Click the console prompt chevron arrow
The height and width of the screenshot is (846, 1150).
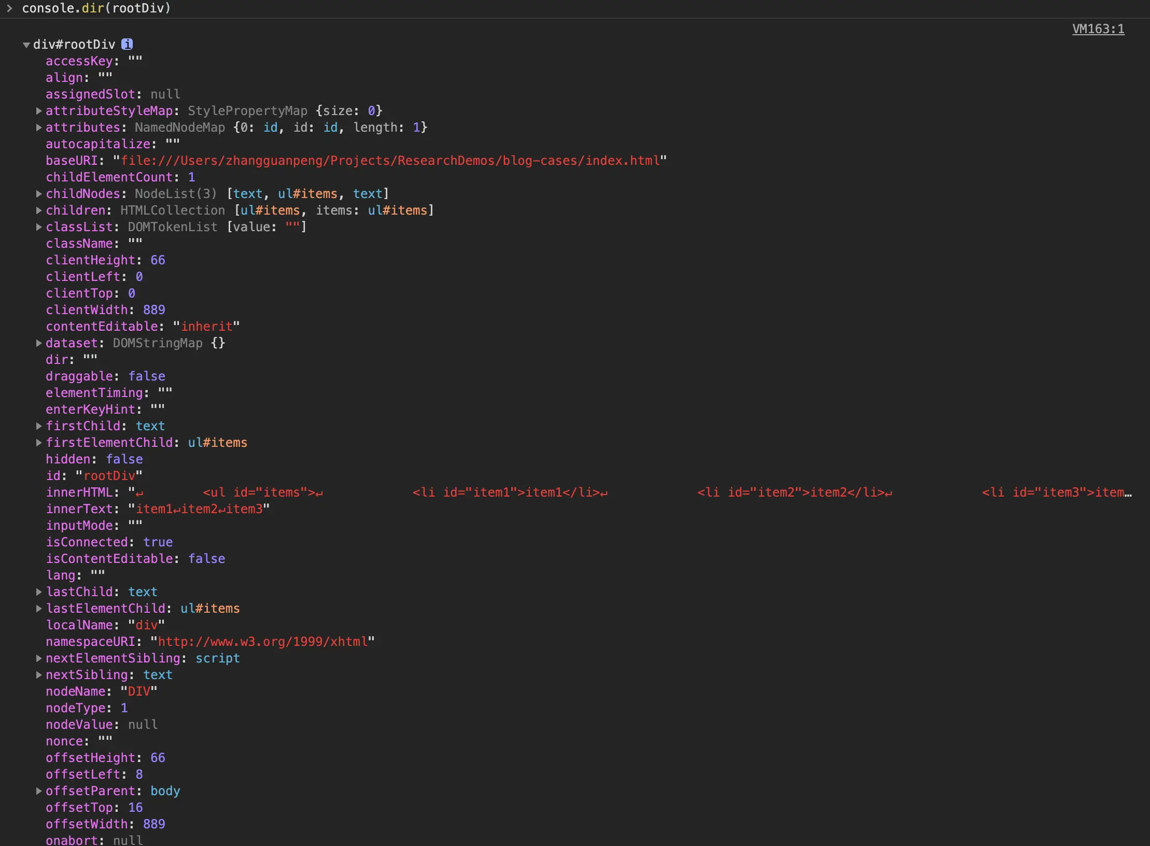tap(9, 8)
